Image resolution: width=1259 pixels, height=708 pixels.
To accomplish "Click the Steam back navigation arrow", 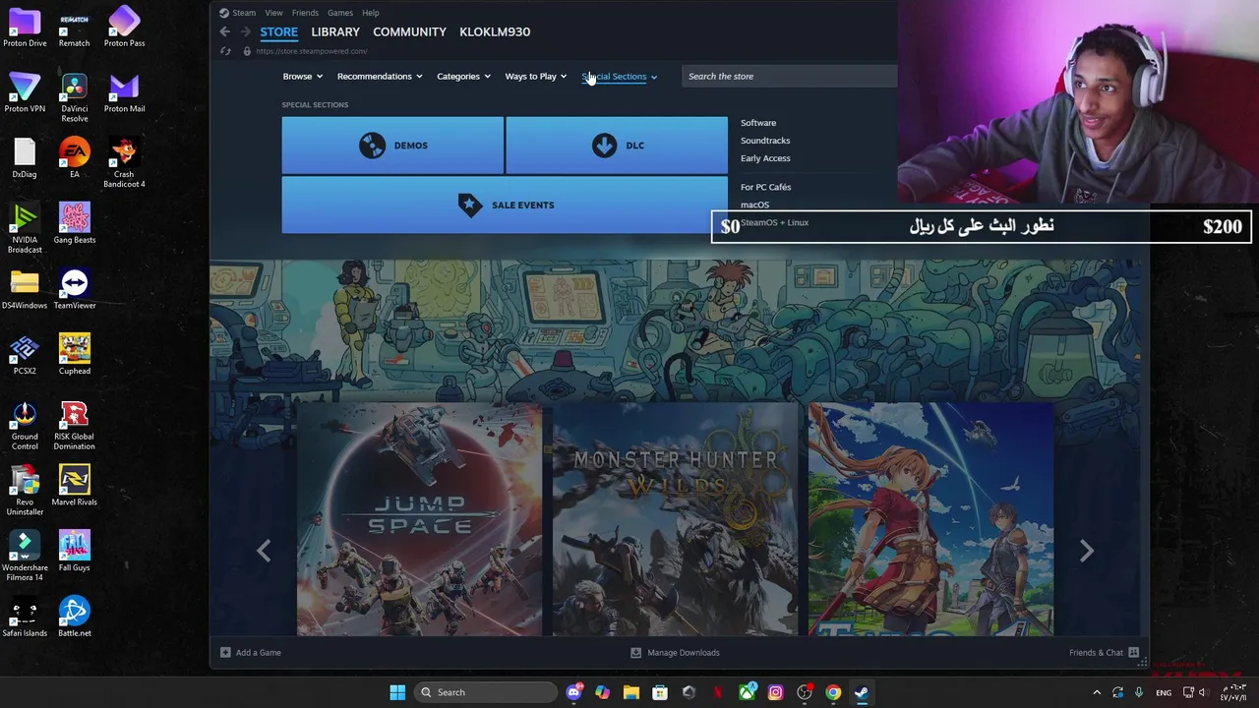I will pos(224,31).
